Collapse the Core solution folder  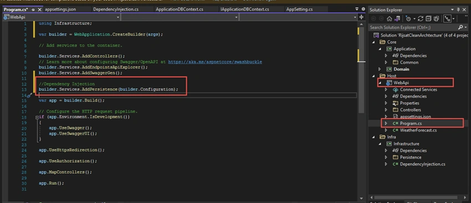[x=373, y=42]
